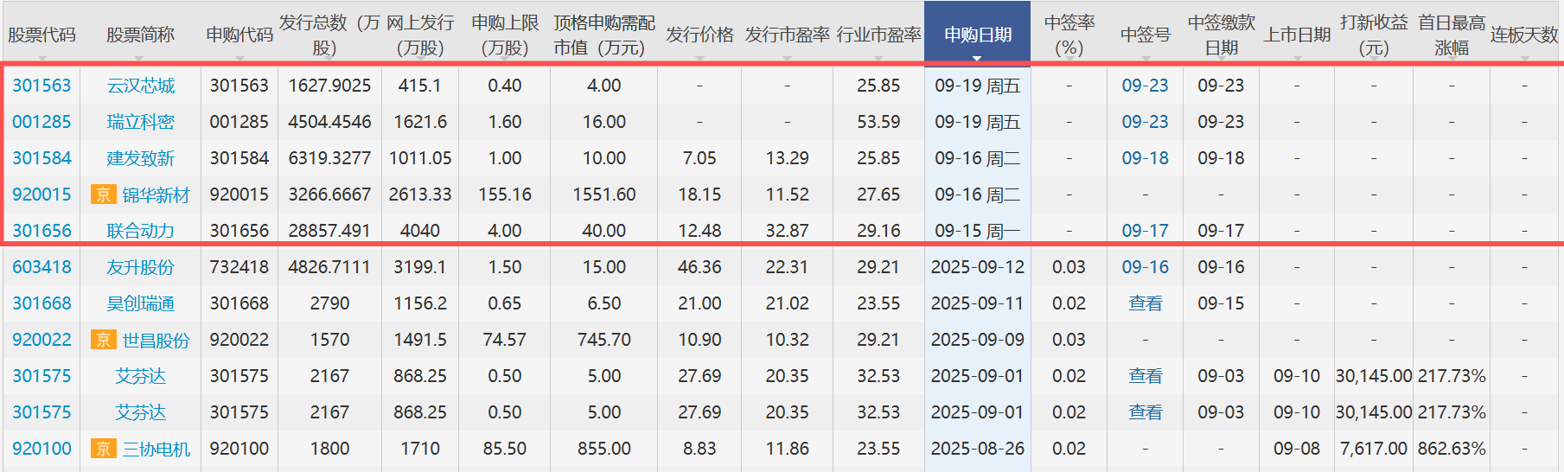
Task: Select 申购日期 cell 2025-08-26
Action: [977, 449]
